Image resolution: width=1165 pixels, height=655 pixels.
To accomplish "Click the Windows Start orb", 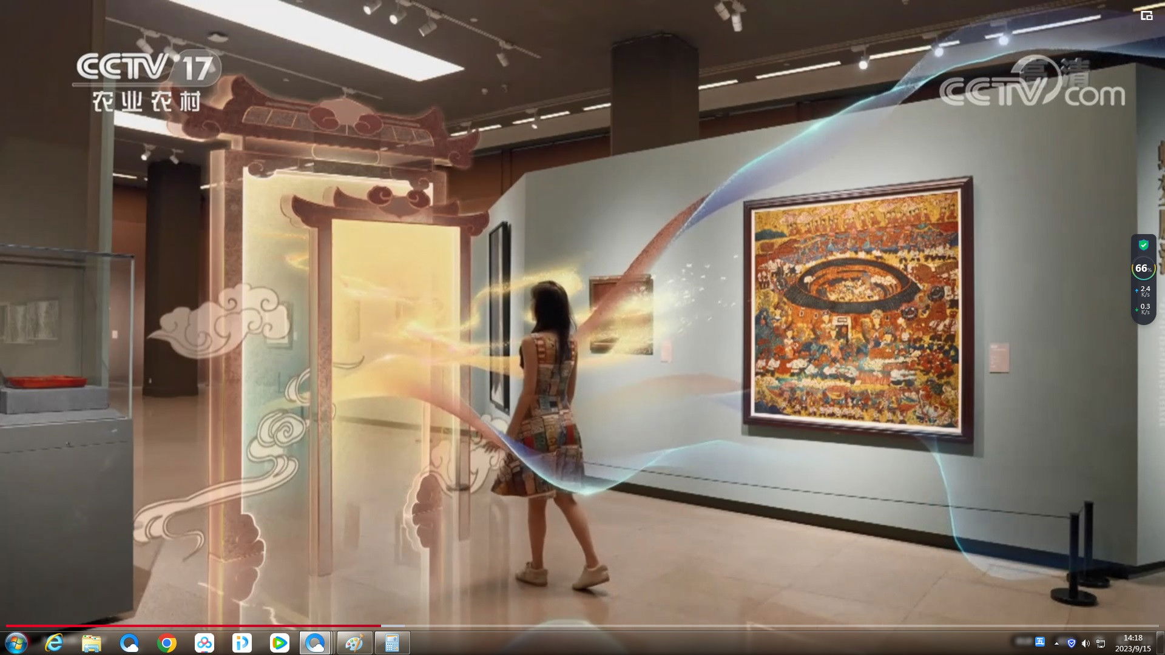I will 16,643.
